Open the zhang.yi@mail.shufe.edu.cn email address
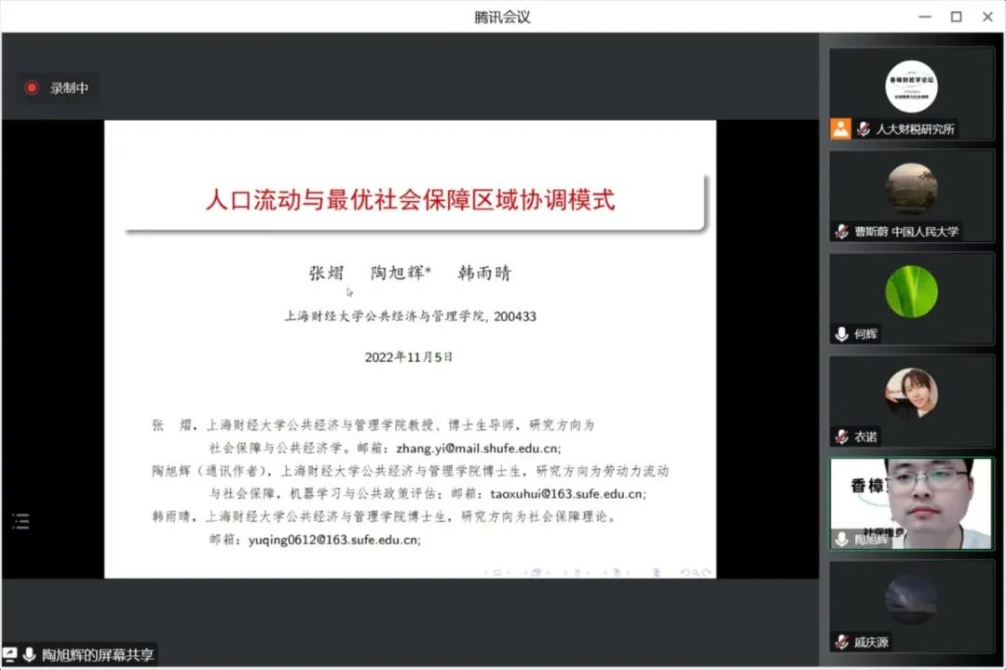Viewport: 1006px width, 670px height. coord(478,448)
